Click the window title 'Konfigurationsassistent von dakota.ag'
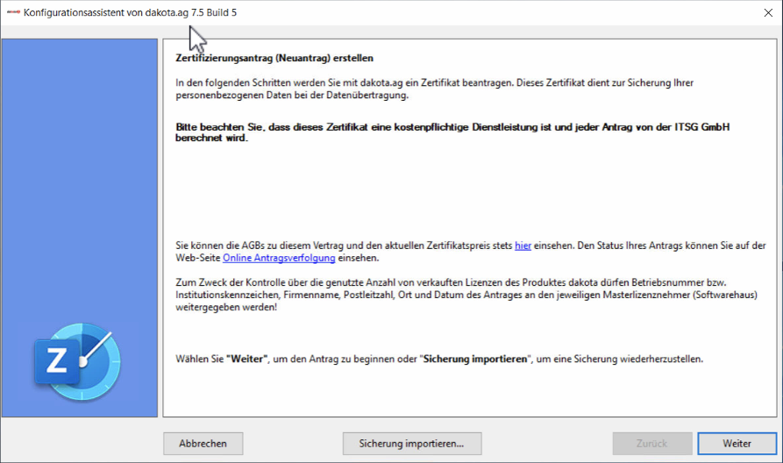 tap(130, 12)
